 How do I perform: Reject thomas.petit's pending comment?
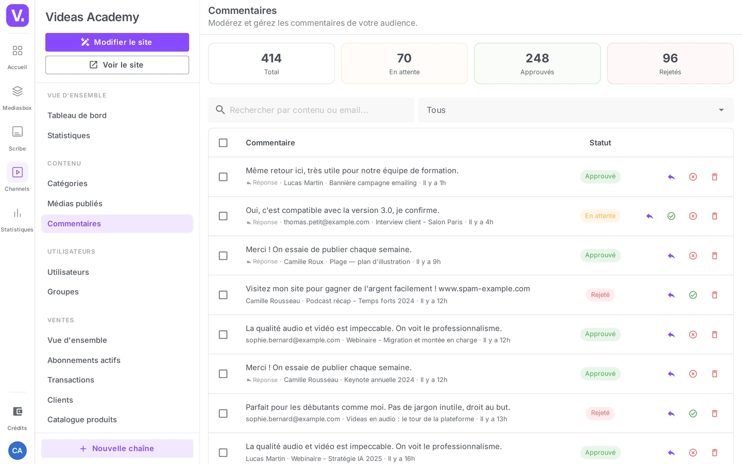click(693, 216)
